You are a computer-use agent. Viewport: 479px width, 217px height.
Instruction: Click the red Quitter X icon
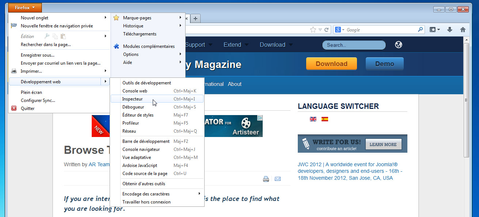point(14,108)
